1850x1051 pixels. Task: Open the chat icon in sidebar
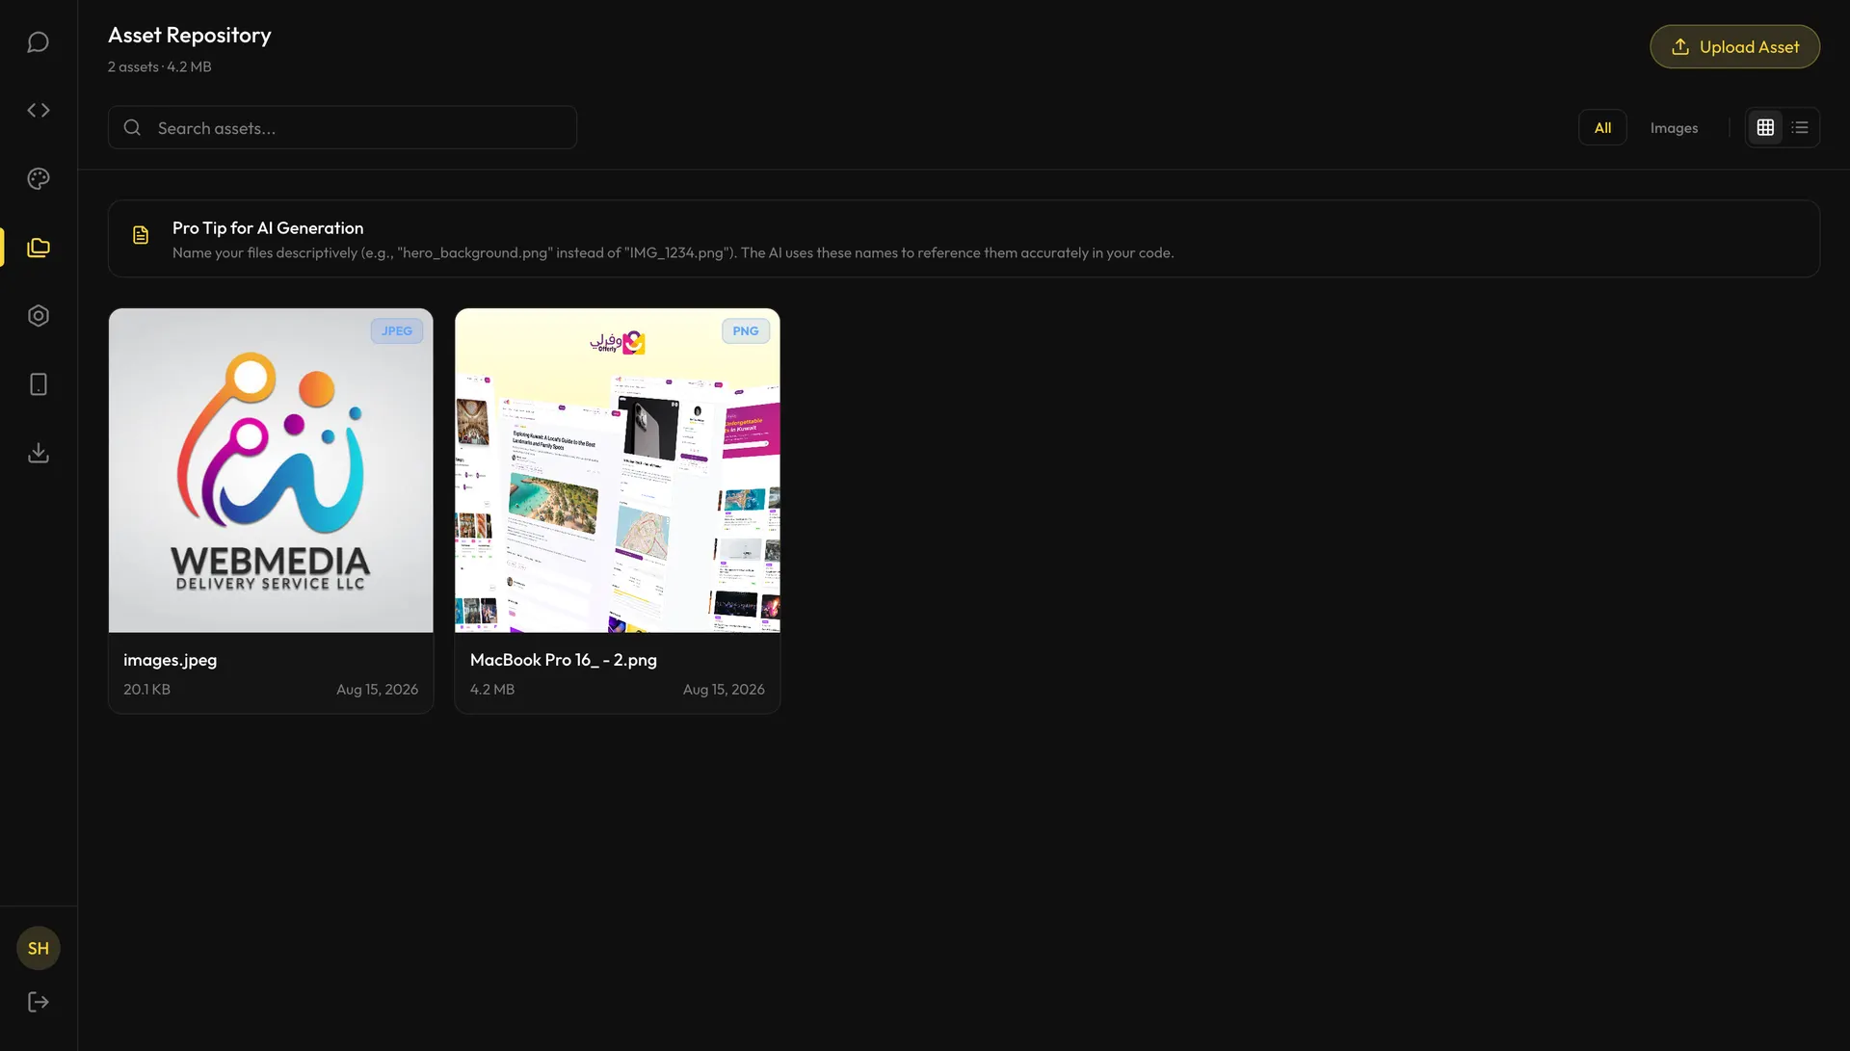click(39, 42)
